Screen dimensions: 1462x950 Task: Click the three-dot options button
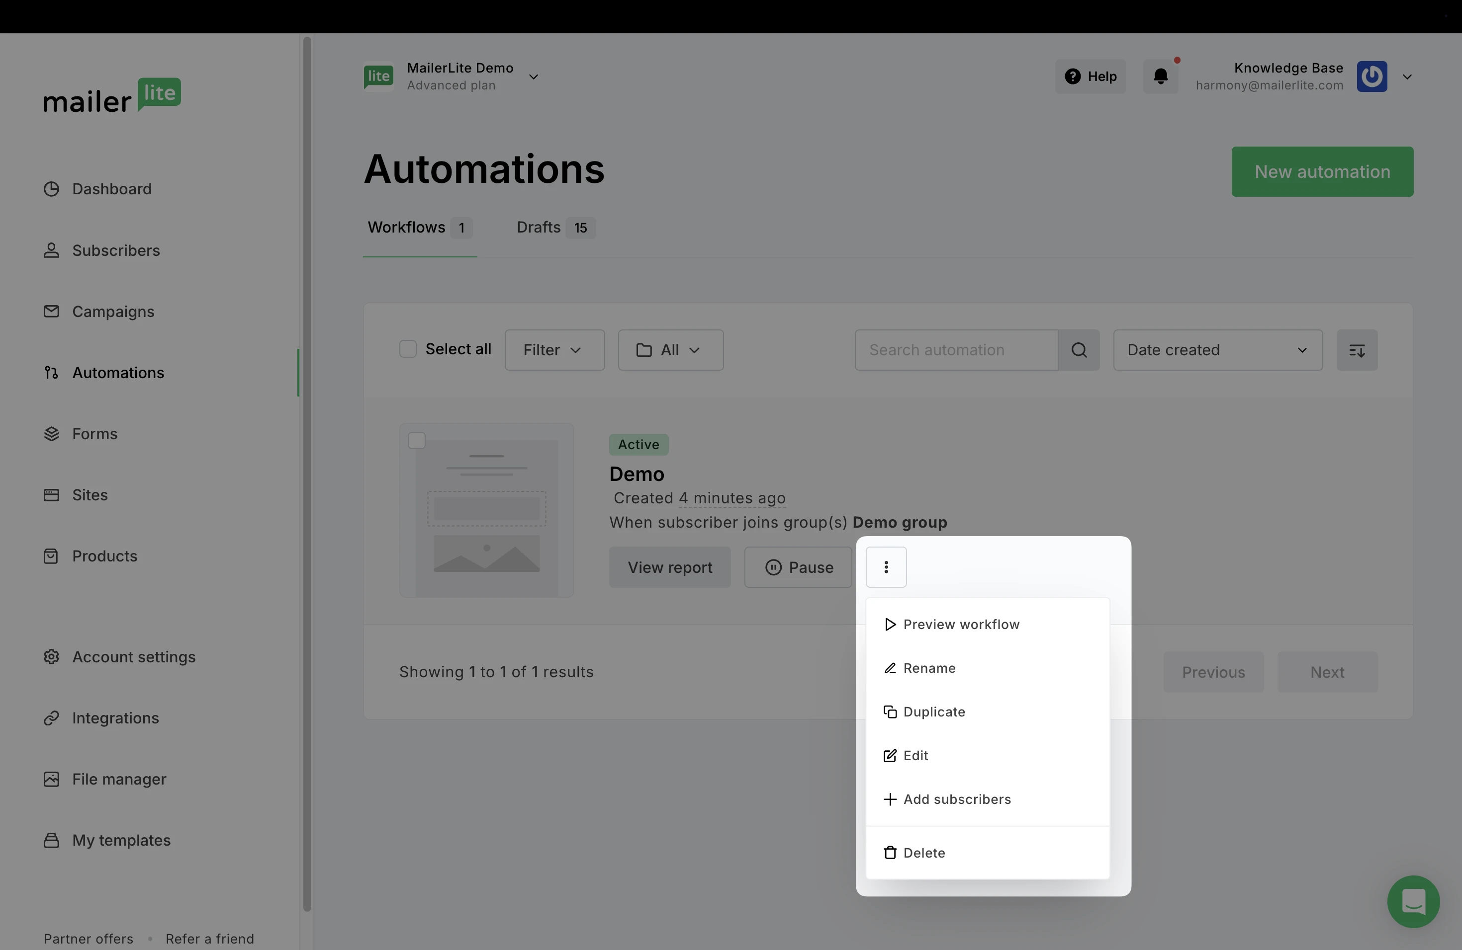point(886,567)
